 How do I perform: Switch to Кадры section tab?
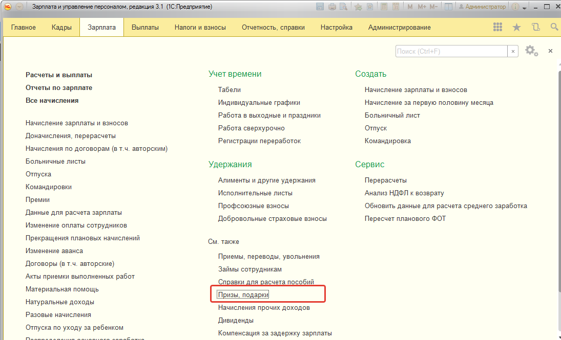61,27
